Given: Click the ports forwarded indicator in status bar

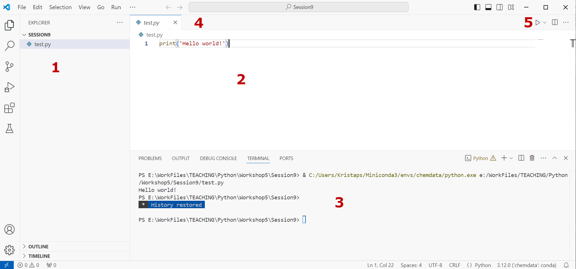Looking at the screenshot, I should click(52, 265).
